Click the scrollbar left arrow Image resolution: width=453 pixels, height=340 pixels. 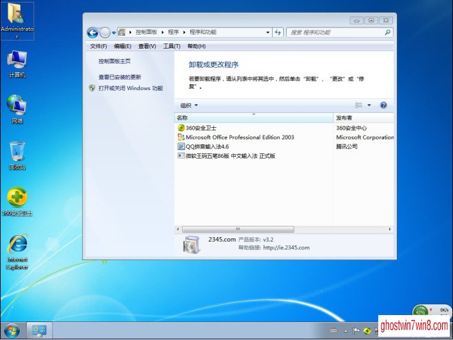178,229
